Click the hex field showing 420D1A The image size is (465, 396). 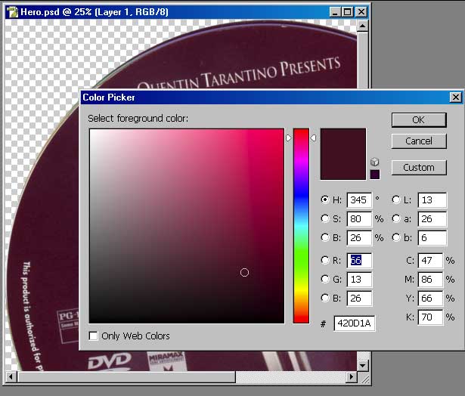pos(355,323)
